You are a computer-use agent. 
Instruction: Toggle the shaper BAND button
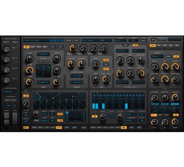(x=169, y=56)
